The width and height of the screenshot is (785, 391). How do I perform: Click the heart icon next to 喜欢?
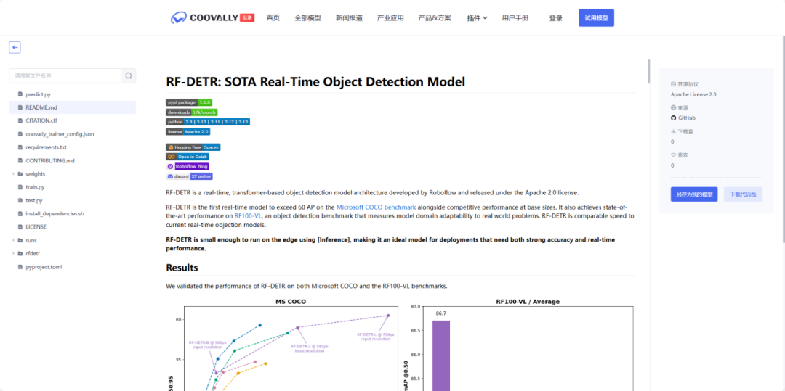(673, 155)
